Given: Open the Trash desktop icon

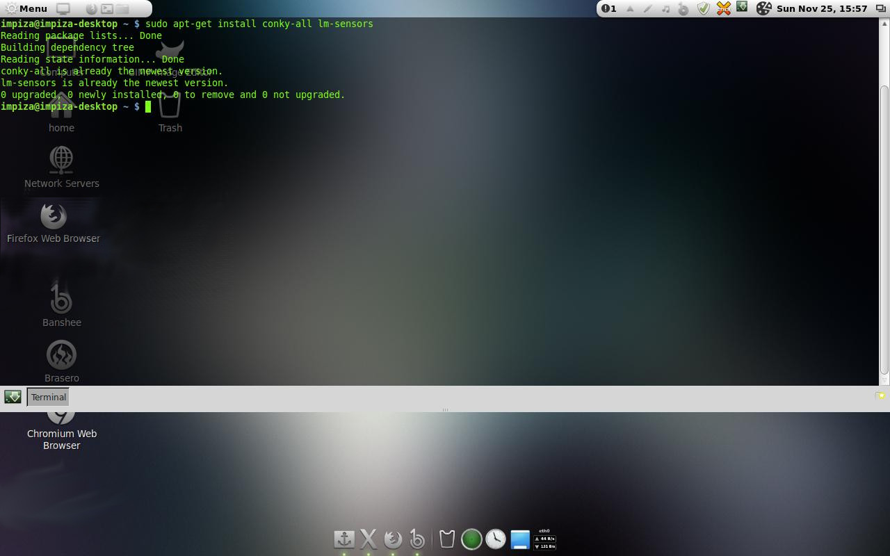Looking at the screenshot, I should (170, 111).
